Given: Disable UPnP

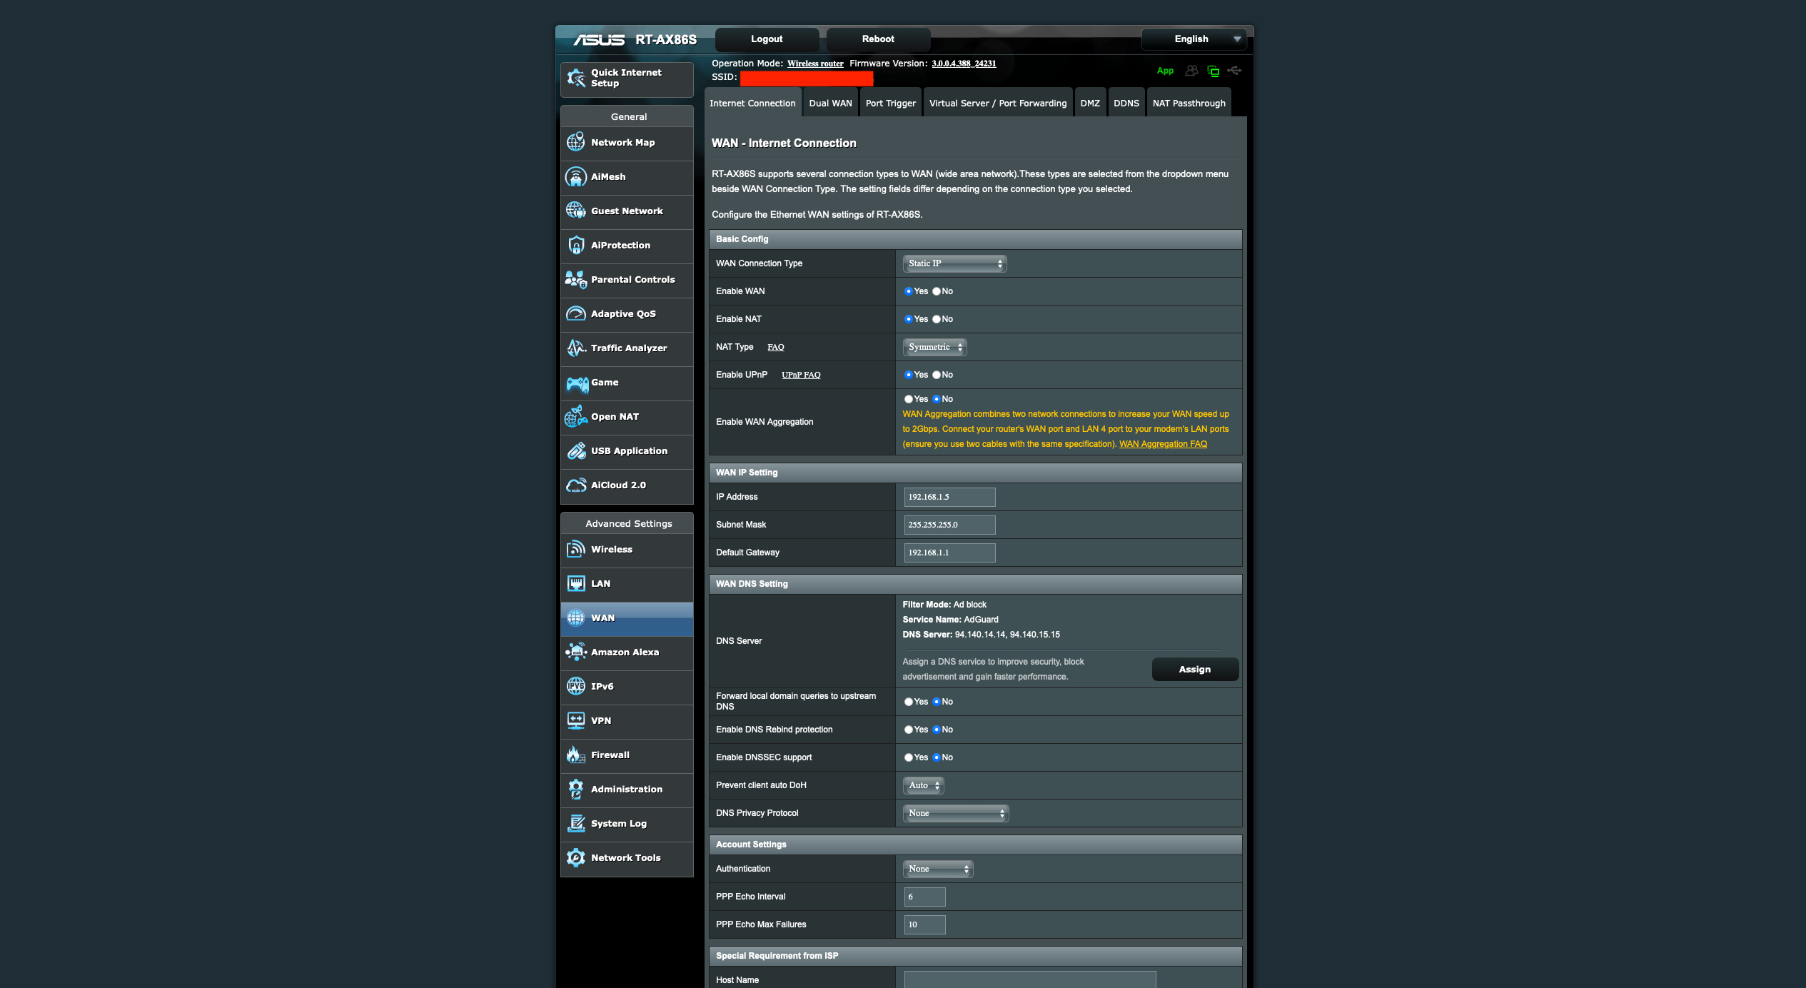Looking at the screenshot, I should click(x=936, y=374).
